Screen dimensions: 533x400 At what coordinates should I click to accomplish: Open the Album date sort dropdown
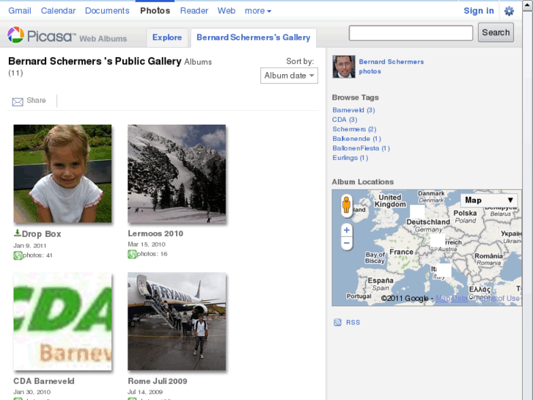(x=289, y=76)
